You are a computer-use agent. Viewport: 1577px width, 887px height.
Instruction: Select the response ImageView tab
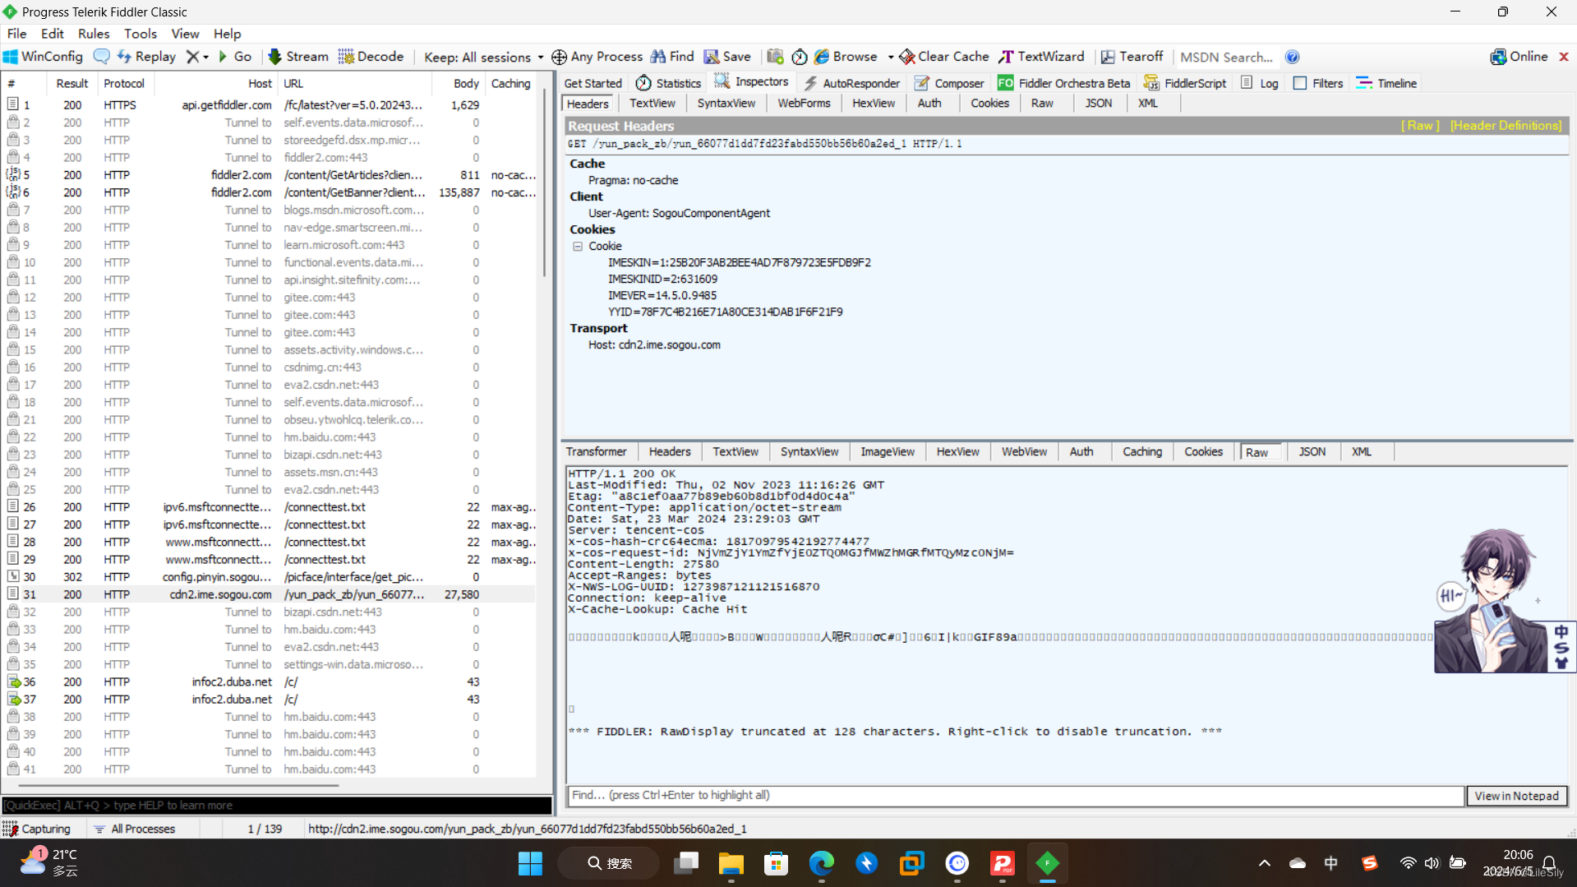(x=887, y=451)
